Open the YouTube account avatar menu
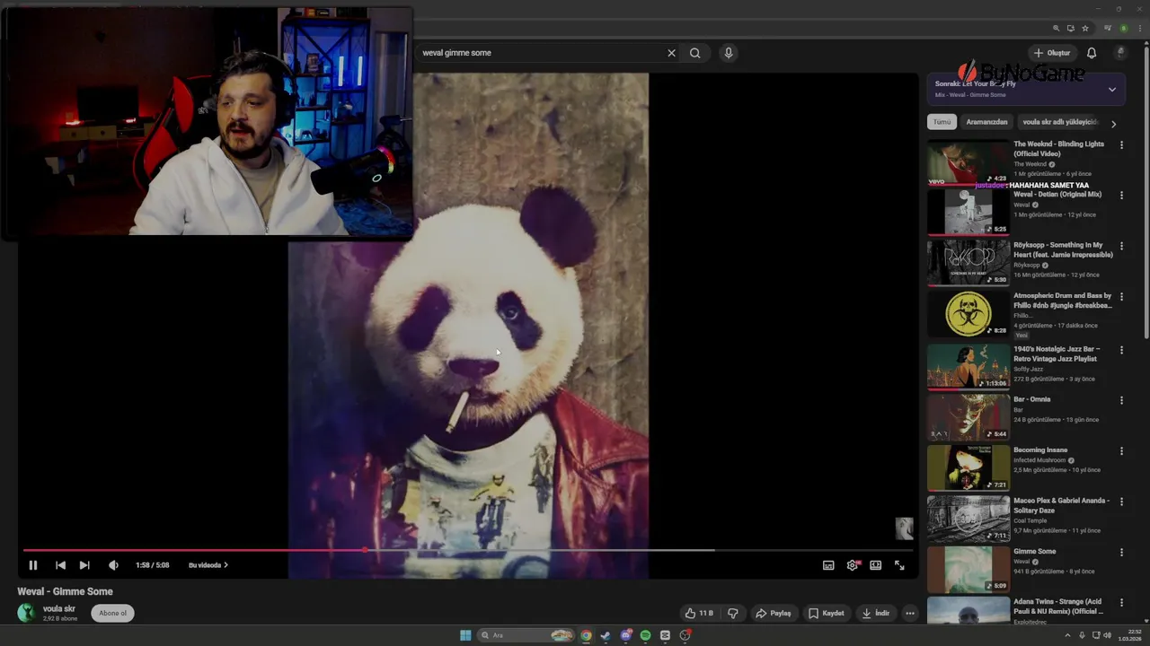1150x646 pixels. click(1120, 53)
